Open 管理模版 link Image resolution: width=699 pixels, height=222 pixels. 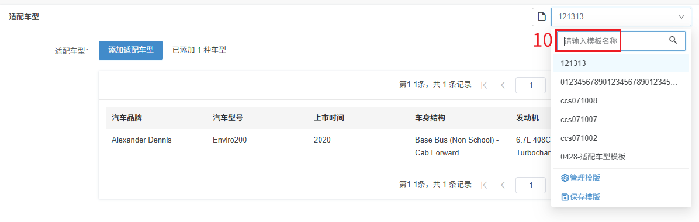point(580,178)
